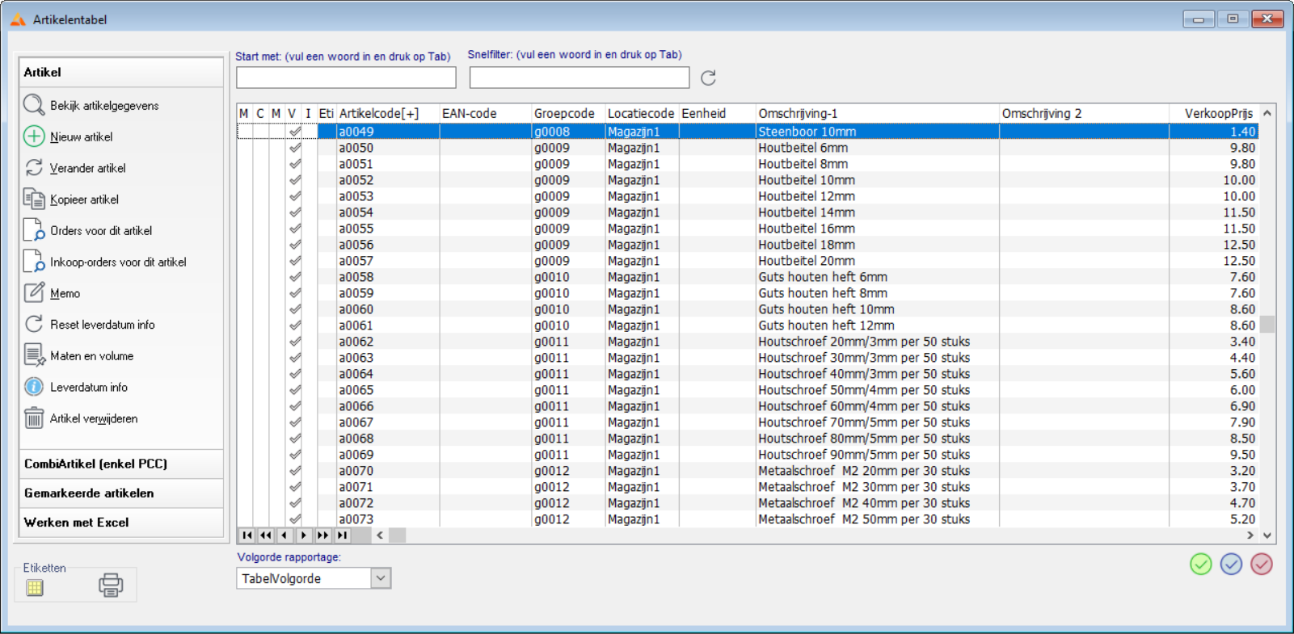Open the Memo edit icon
1294x634 pixels.
click(x=34, y=293)
